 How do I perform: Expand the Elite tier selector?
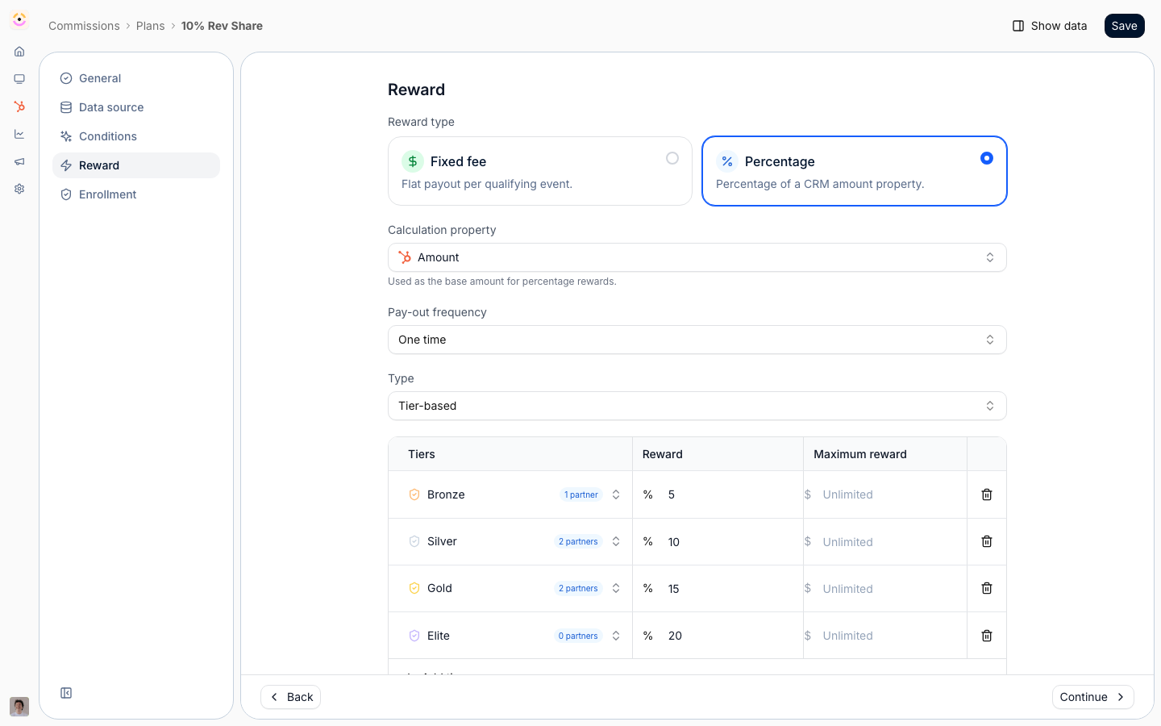(x=616, y=636)
